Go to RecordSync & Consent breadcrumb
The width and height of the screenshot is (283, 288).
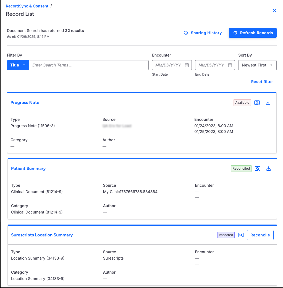pos(27,6)
